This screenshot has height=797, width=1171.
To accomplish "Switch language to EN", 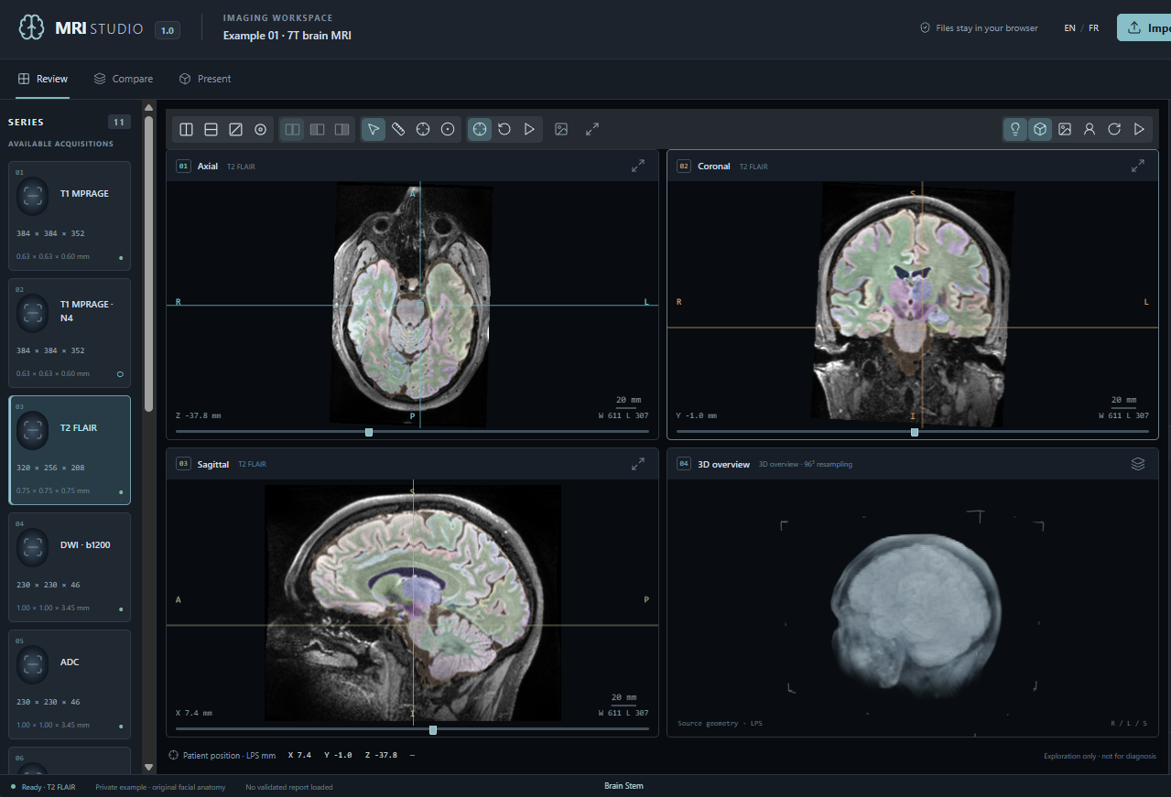I will click(1069, 28).
